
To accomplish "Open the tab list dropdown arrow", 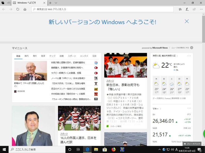I will click(x=56, y=3).
